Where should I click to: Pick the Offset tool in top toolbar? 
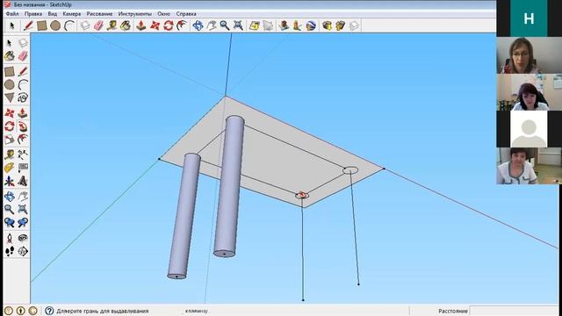click(182, 25)
